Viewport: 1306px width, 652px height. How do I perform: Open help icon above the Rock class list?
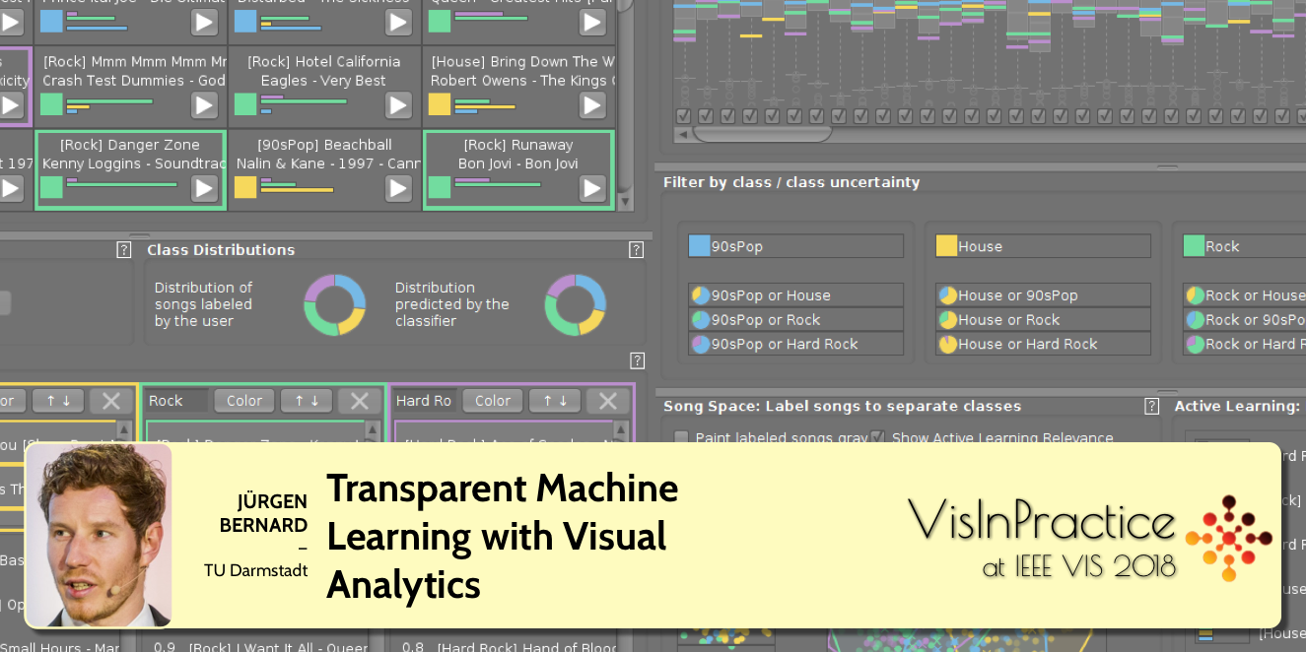tap(637, 360)
